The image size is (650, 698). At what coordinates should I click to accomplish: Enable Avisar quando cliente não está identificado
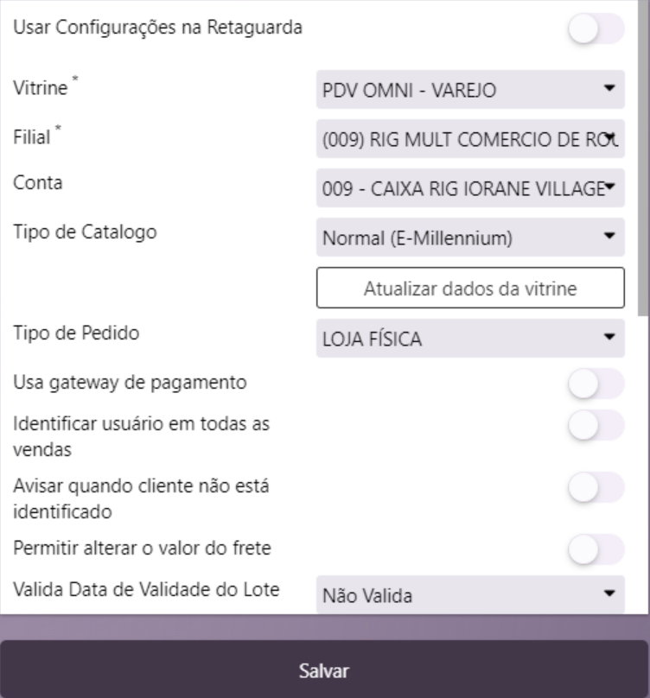[596, 488]
